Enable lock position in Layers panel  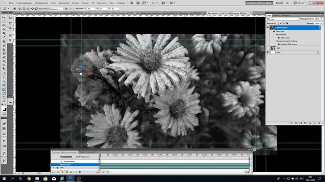pyautogui.click(x=284, y=23)
